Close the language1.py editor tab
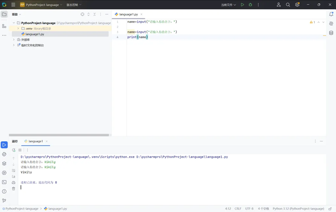The width and height of the screenshot is (336, 212). 142,14
